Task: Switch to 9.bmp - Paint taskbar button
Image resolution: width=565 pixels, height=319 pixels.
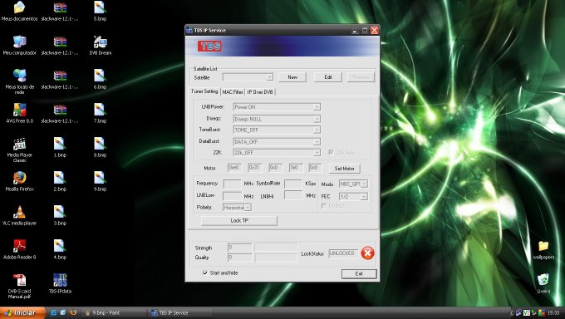Action: tap(115, 312)
